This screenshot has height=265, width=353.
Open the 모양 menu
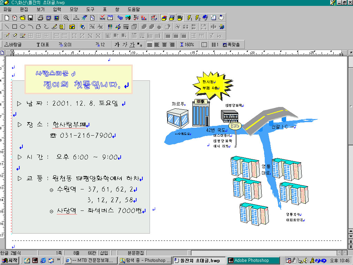click(74, 9)
